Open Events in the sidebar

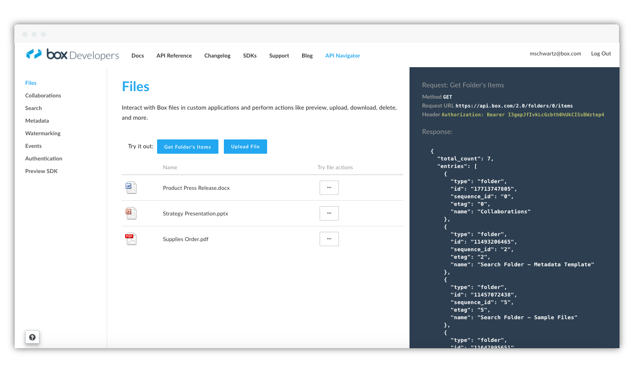click(x=34, y=146)
